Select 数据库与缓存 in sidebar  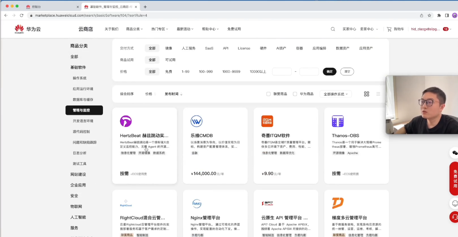click(x=83, y=99)
